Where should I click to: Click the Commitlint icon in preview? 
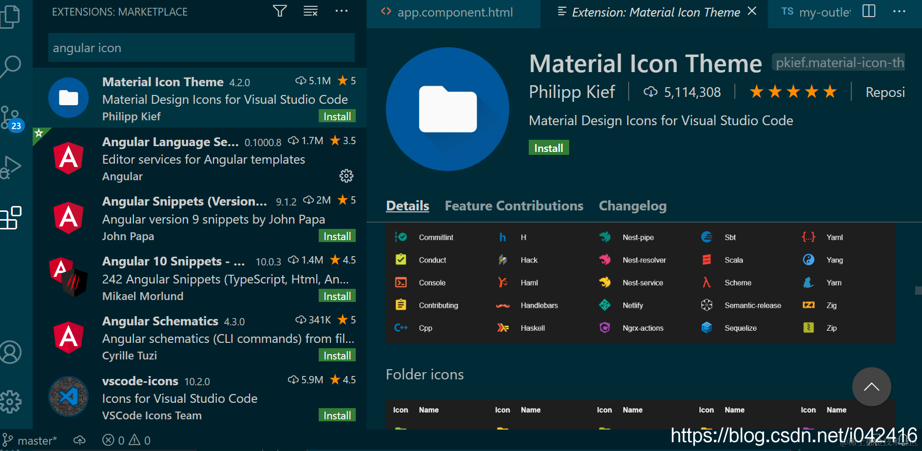point(401,237)
